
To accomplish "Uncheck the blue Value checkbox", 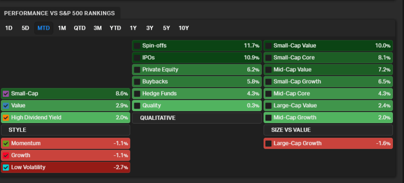I will [6, 106].
